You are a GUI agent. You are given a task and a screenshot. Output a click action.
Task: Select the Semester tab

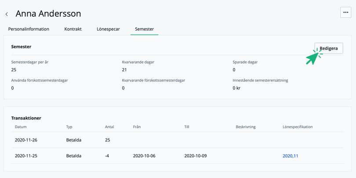pyautogui.click(x=144, y=29)
